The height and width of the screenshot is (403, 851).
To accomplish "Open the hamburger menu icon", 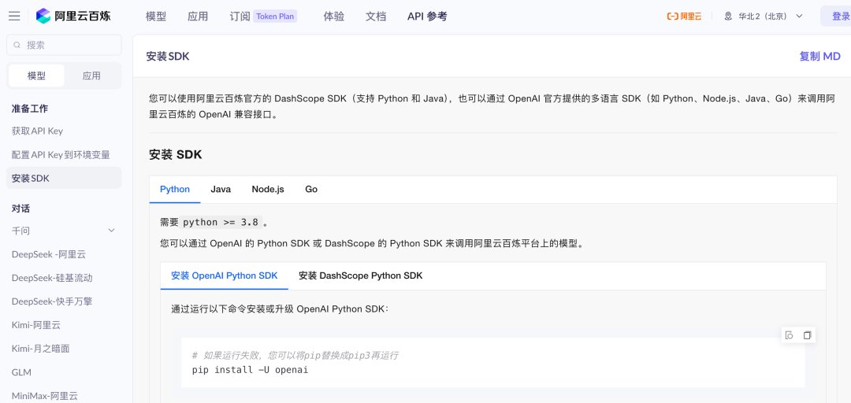I will click(14, 17).
